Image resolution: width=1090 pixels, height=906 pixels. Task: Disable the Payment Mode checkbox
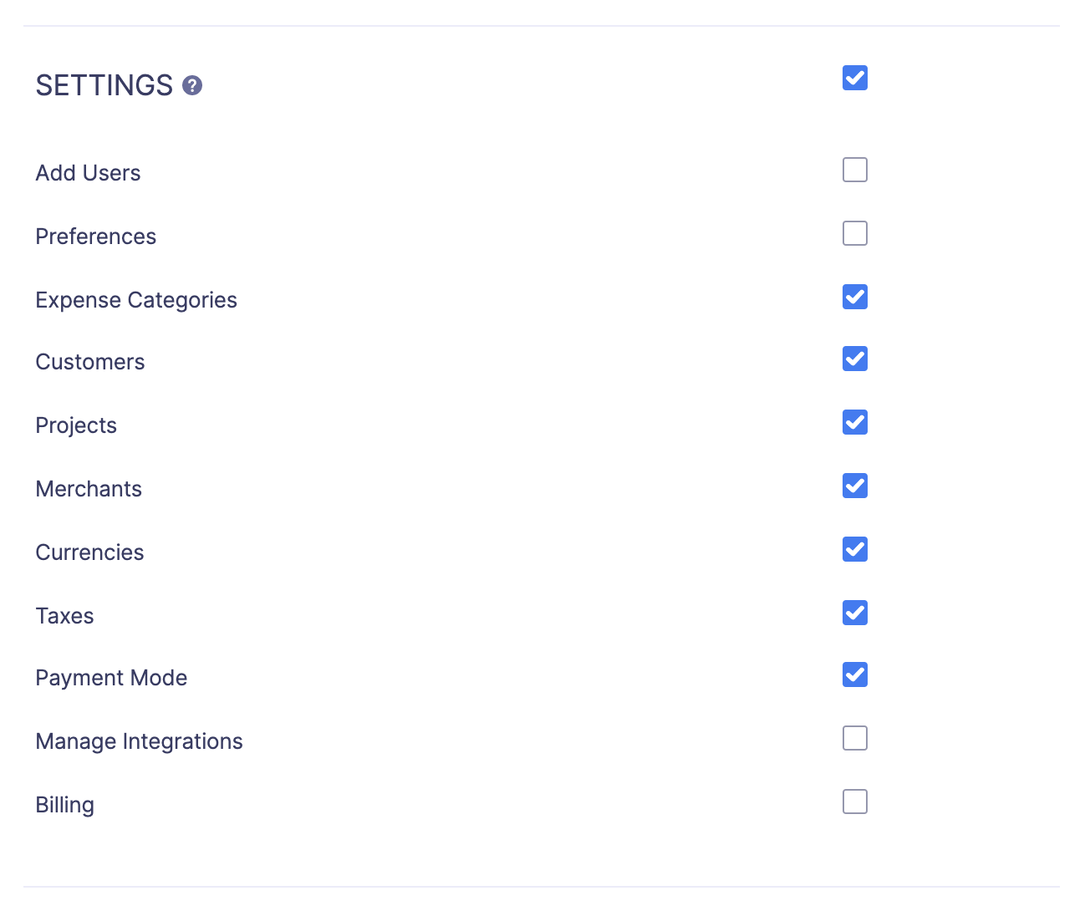854,674
